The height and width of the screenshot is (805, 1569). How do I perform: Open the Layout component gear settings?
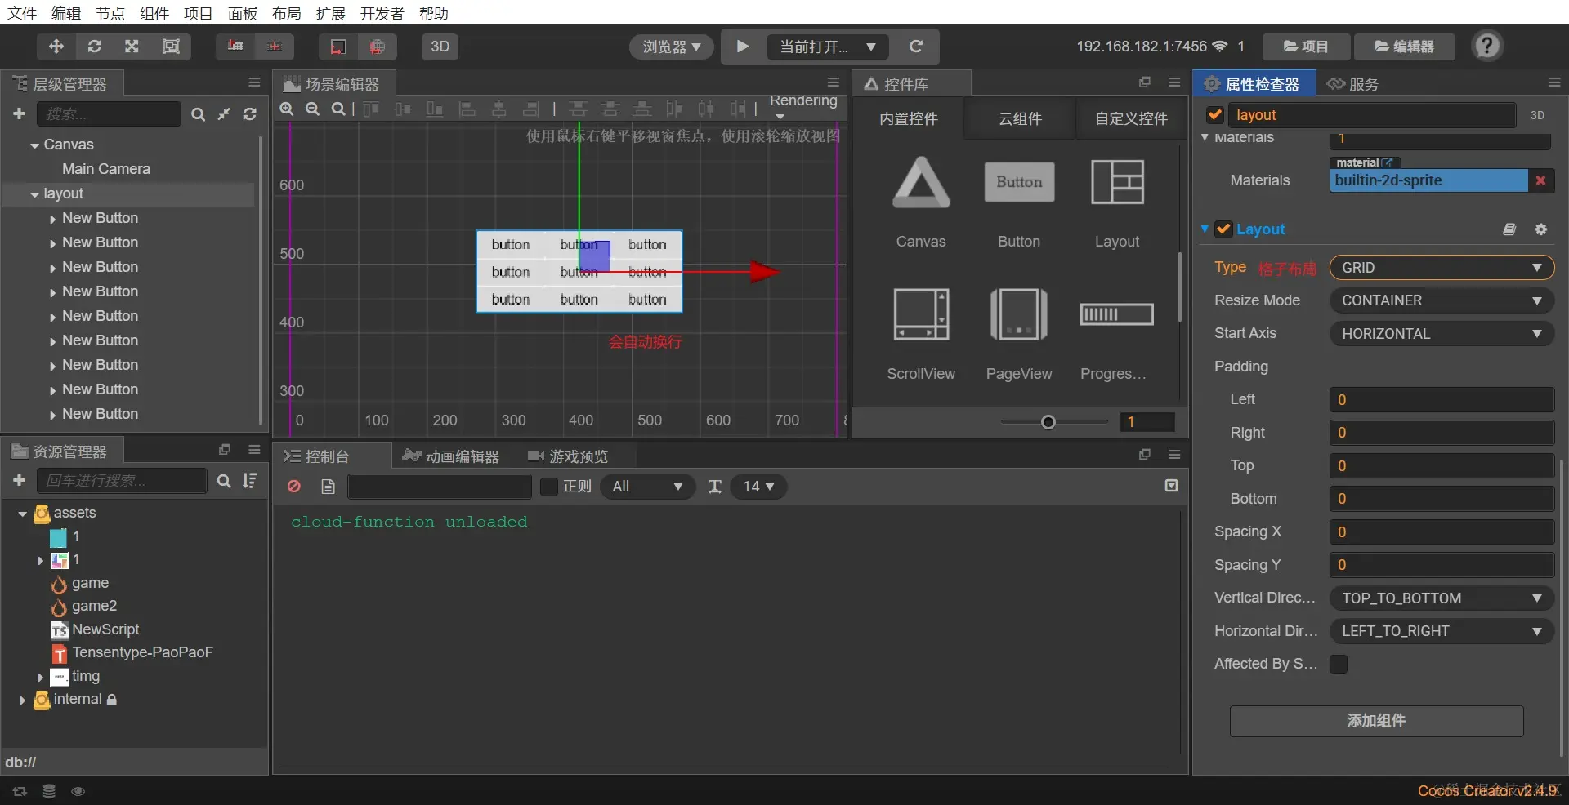[x=1541, y=229]
